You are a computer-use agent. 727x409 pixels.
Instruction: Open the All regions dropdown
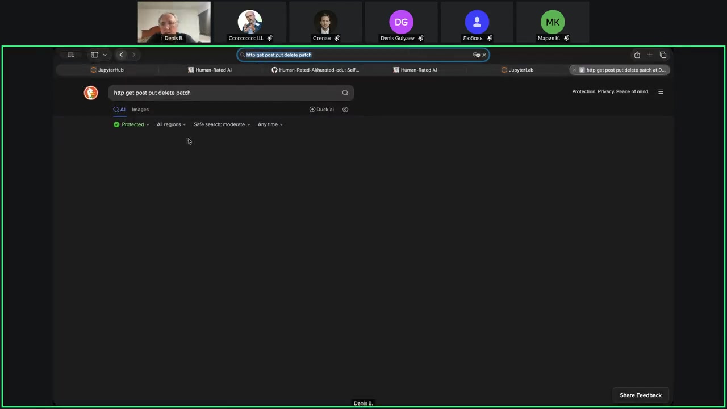171,124
